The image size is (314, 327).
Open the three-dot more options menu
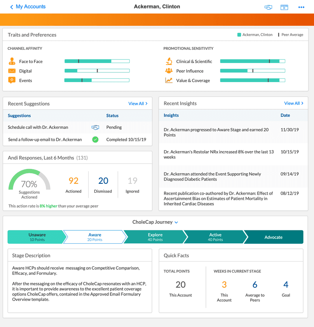point(301,7)
